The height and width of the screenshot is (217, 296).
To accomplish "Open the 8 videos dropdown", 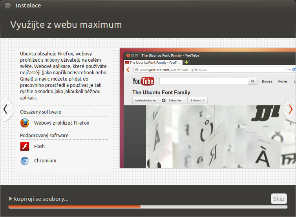I will [197, 100].
